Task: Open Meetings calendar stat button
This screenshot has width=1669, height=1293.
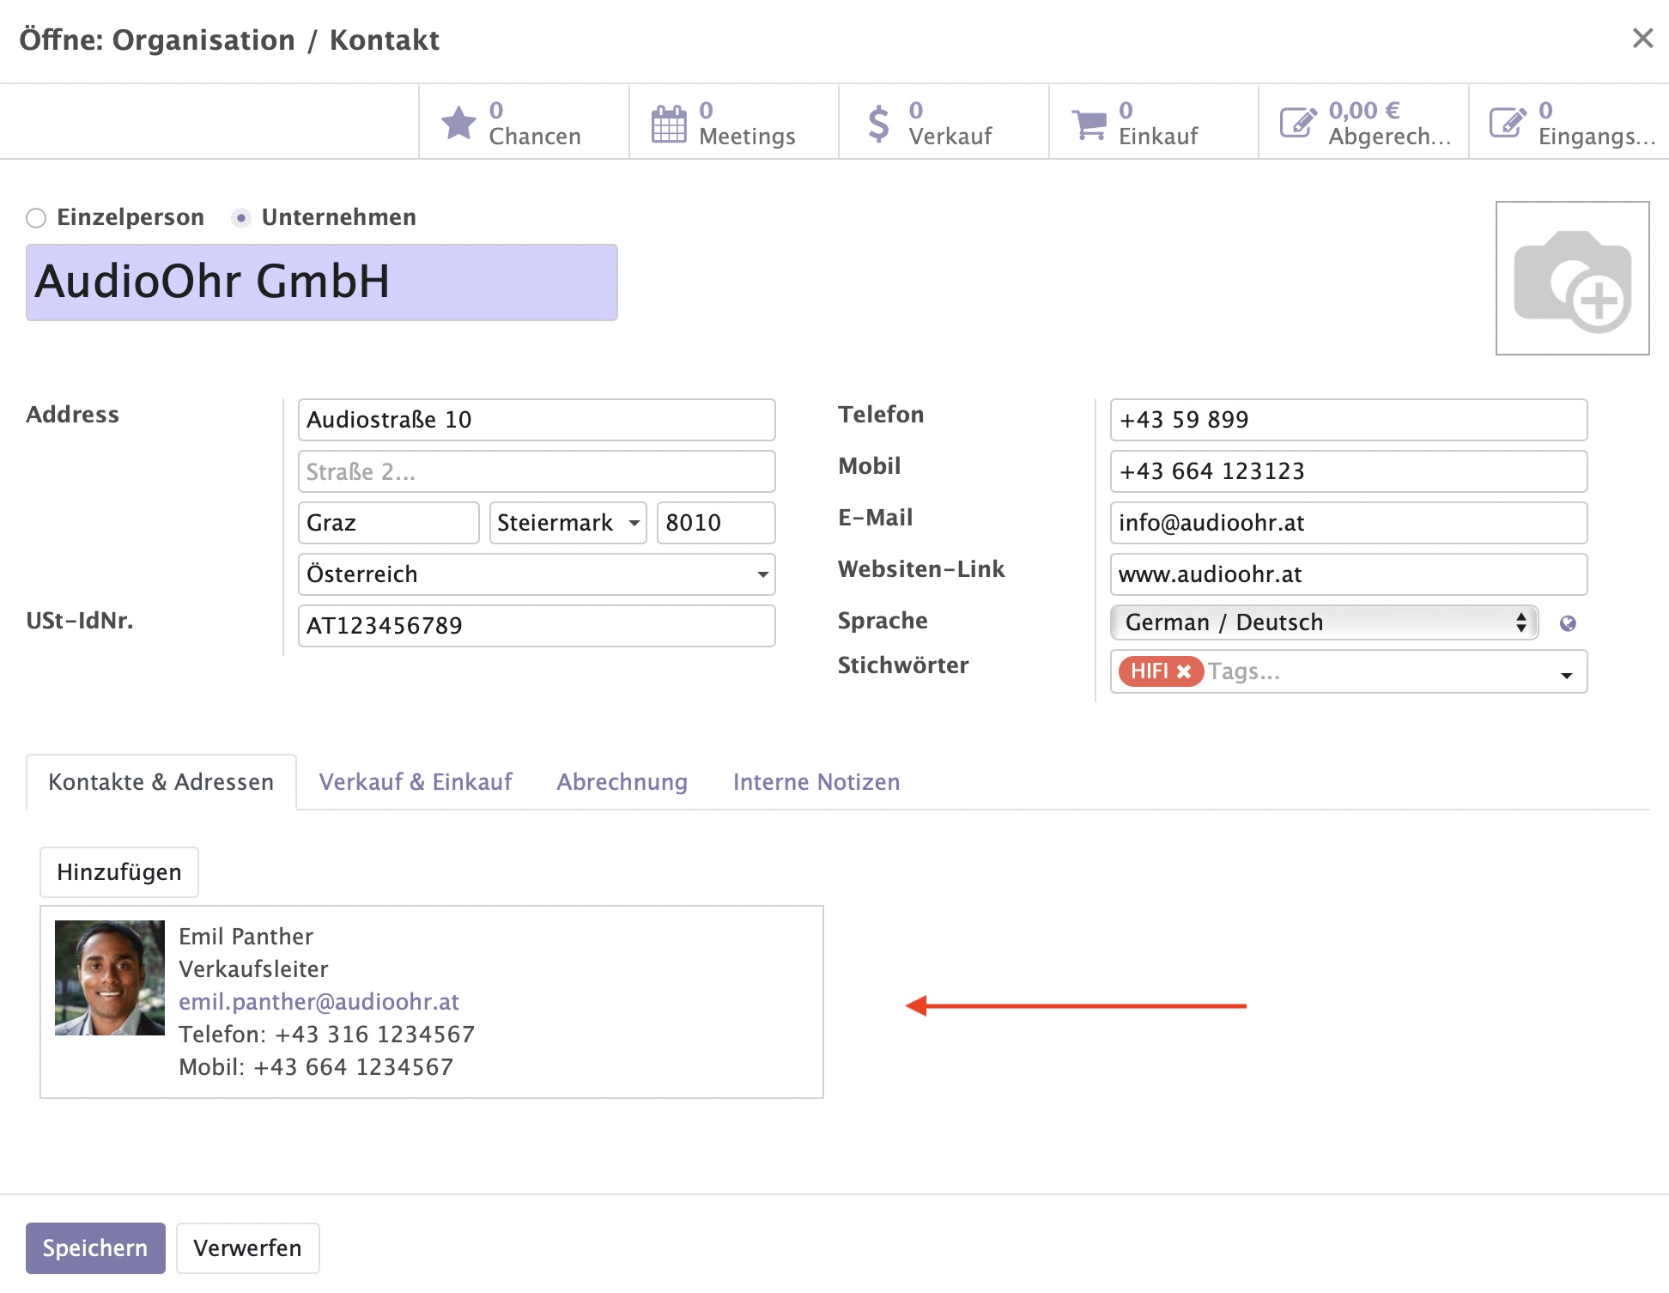Action: coord(734,123)
